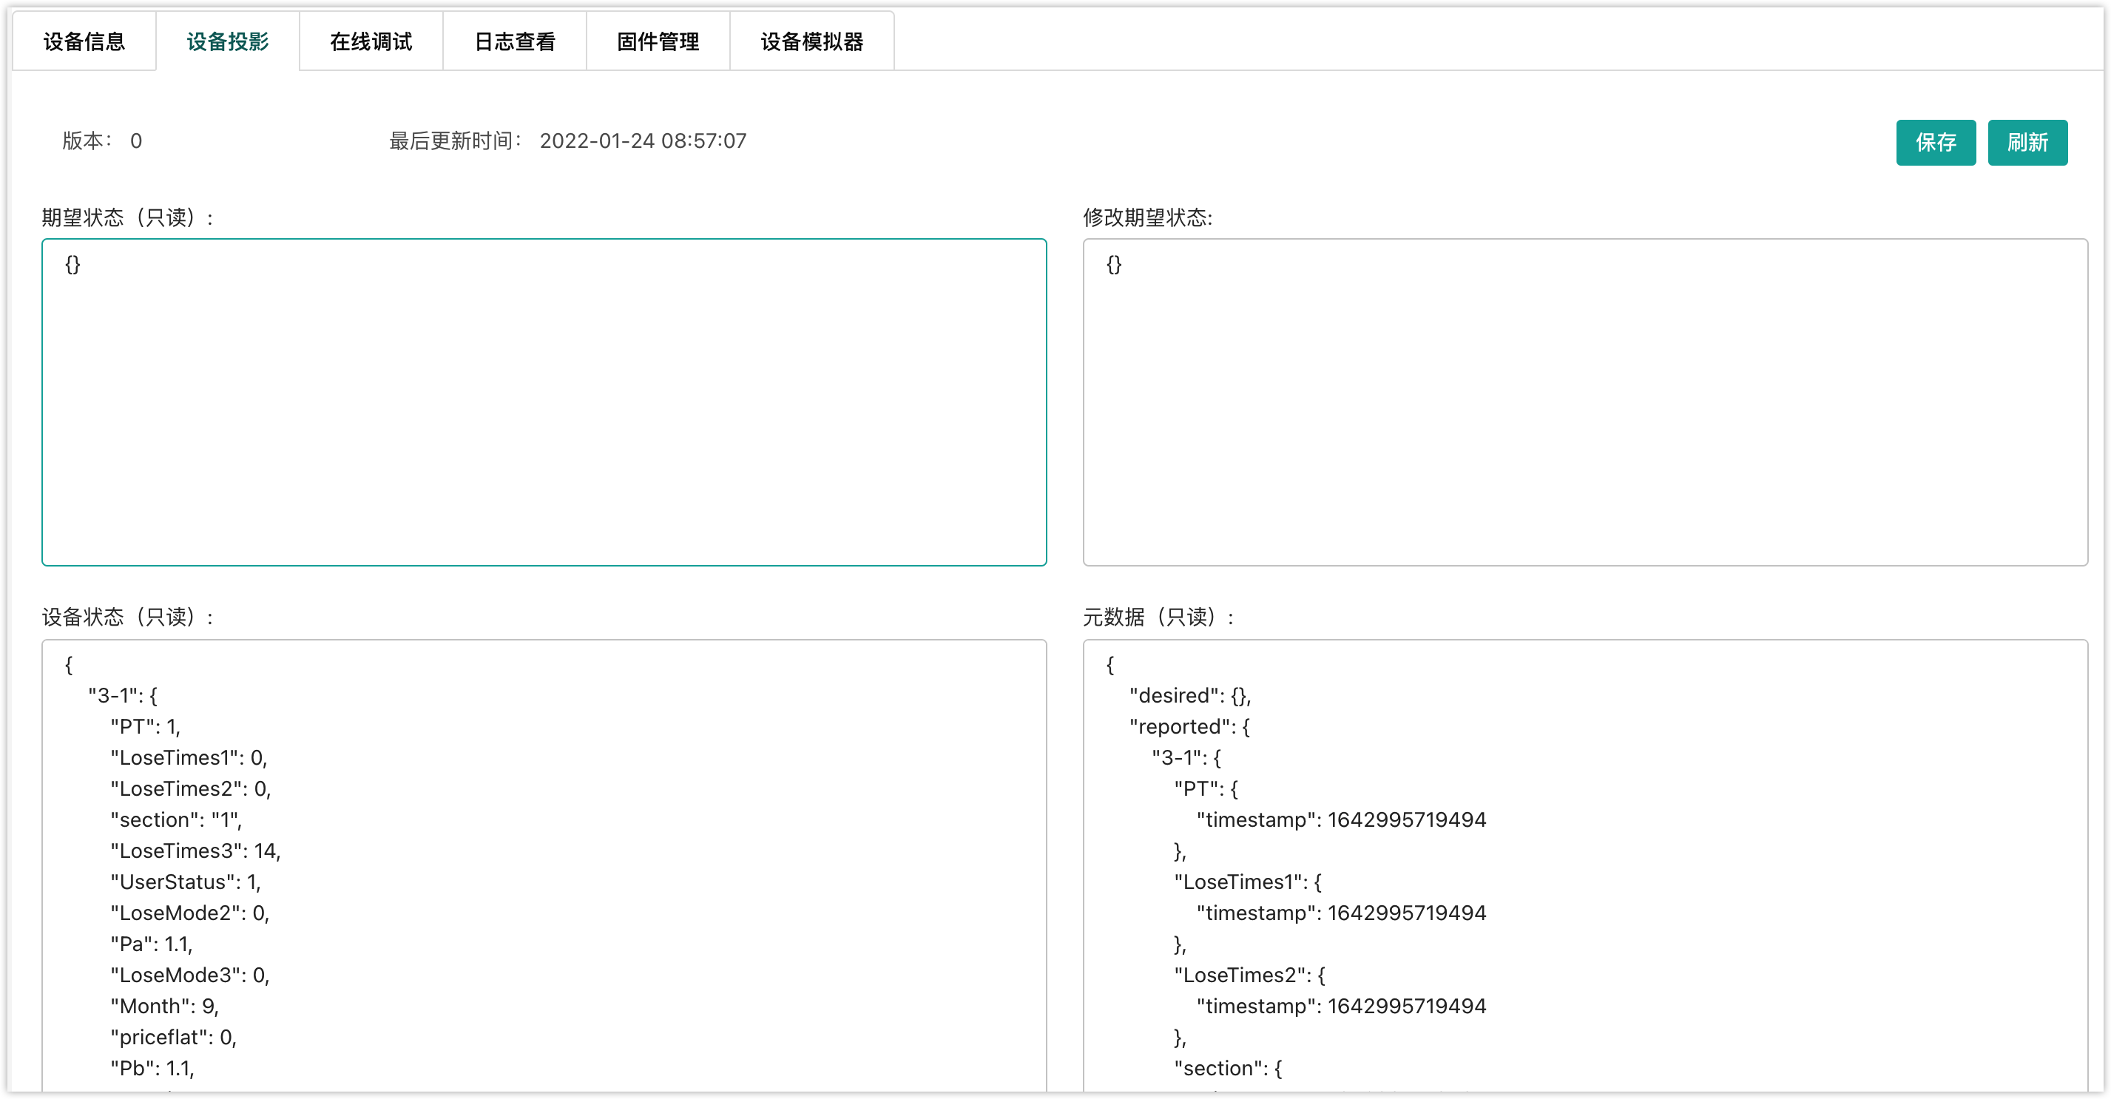Go to the 固件管理 tab
The height and width of the screenshot is (1099, 2111).
coord(658,41)
